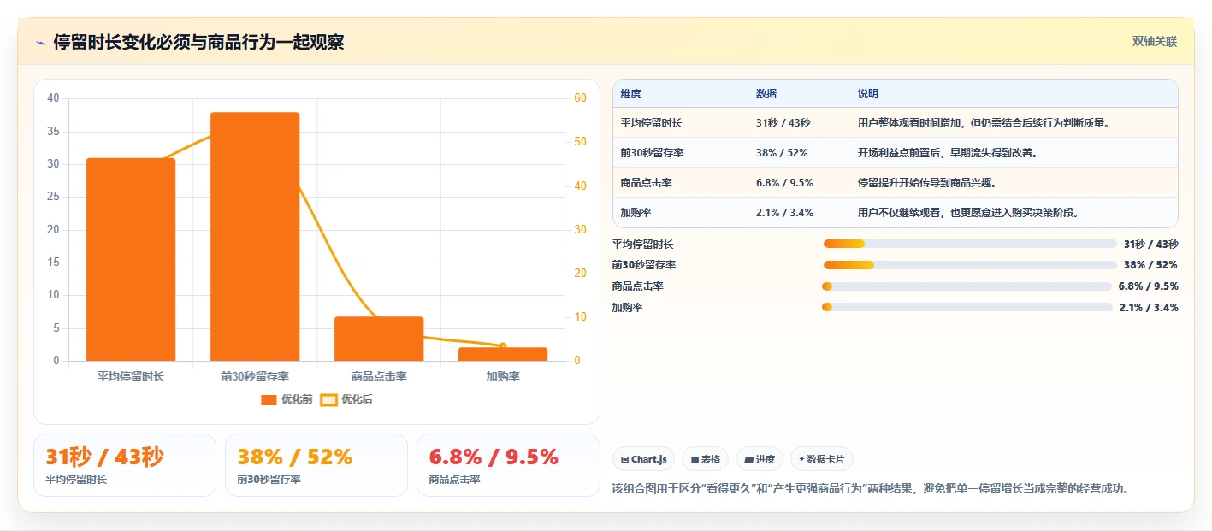Click the 双轴关联 tag in header
The height and width of the screenshot is (531, 1212).
pos(1155,41)
